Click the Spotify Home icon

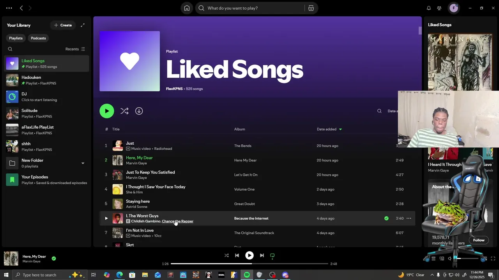[x=187, y=8]
